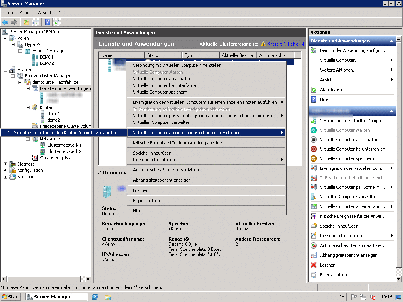
Task: Click the Hilfe question-mark icon in Aktionen
Action: [x=314, y=99]
